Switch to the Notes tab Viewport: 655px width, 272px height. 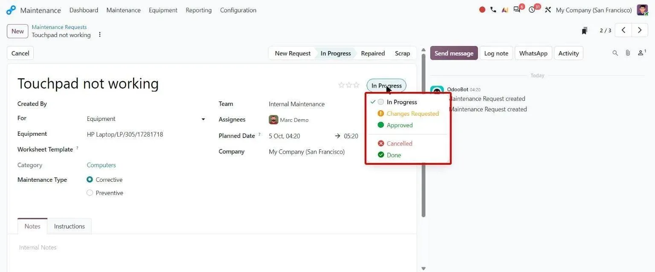point(32,226)
